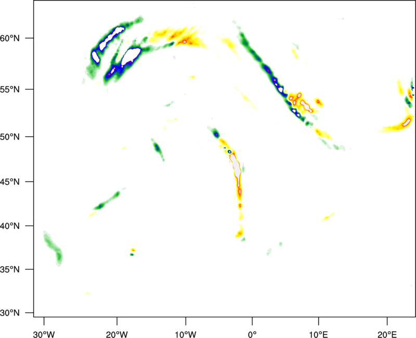
Task: Click the 10°W longitude label
Action: click(185, 333)
